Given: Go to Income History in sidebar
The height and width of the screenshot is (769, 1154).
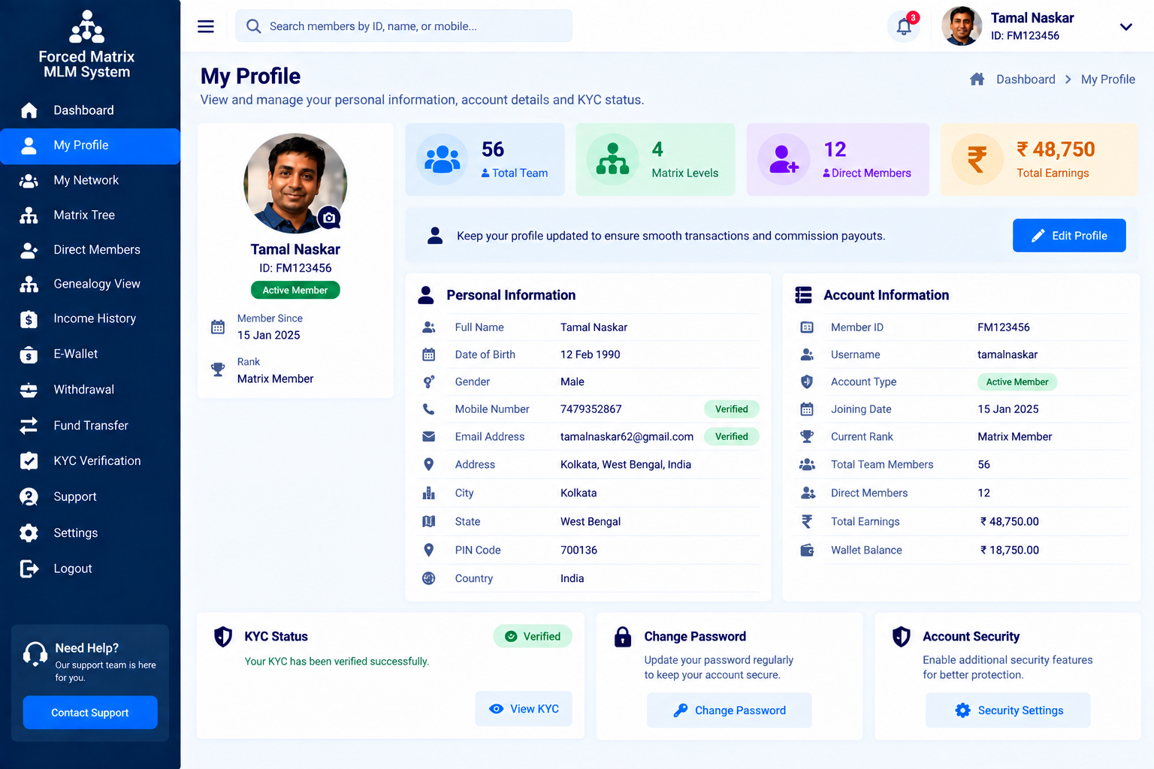Looking at the screenshot, I should tap(90, 318).
